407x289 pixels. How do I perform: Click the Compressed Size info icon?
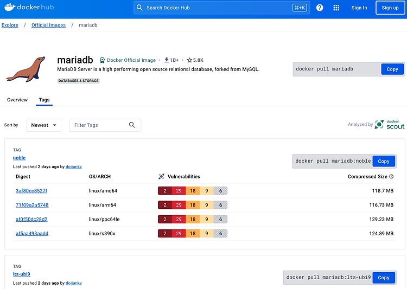(391, 176)
